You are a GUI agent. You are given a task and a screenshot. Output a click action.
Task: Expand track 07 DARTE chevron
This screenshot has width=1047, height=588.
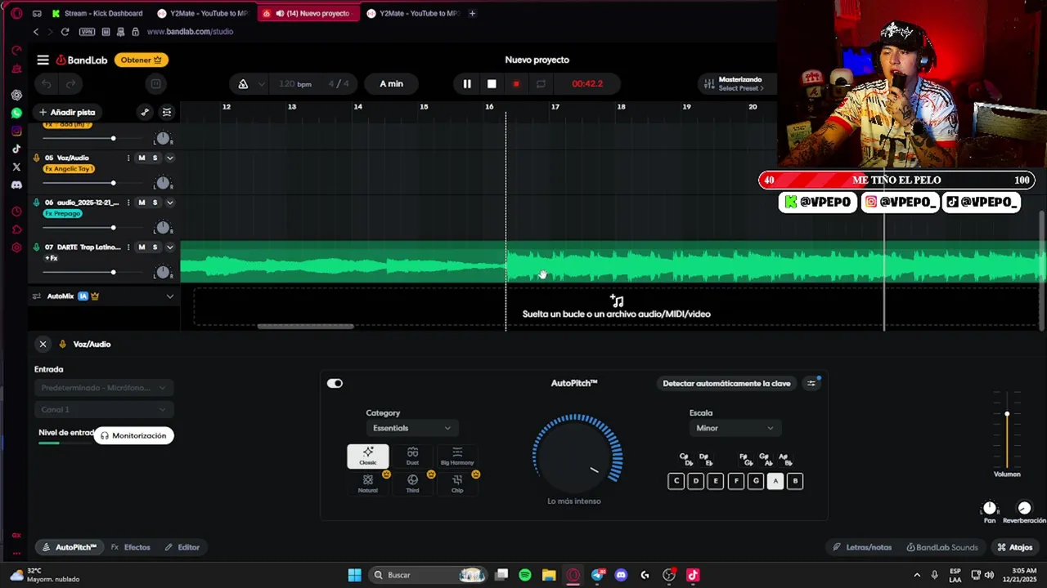[170, 247]
